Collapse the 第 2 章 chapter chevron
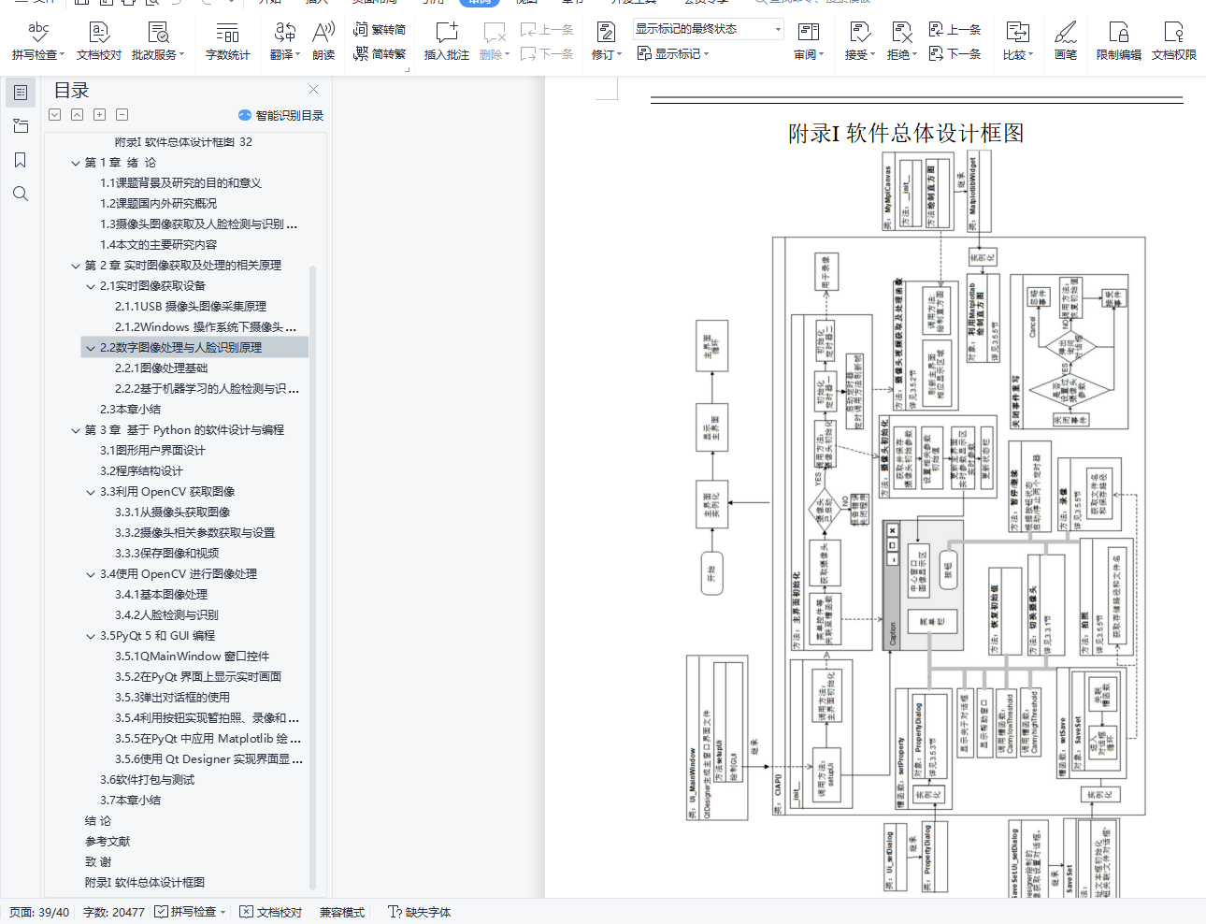 coord(76,266)
